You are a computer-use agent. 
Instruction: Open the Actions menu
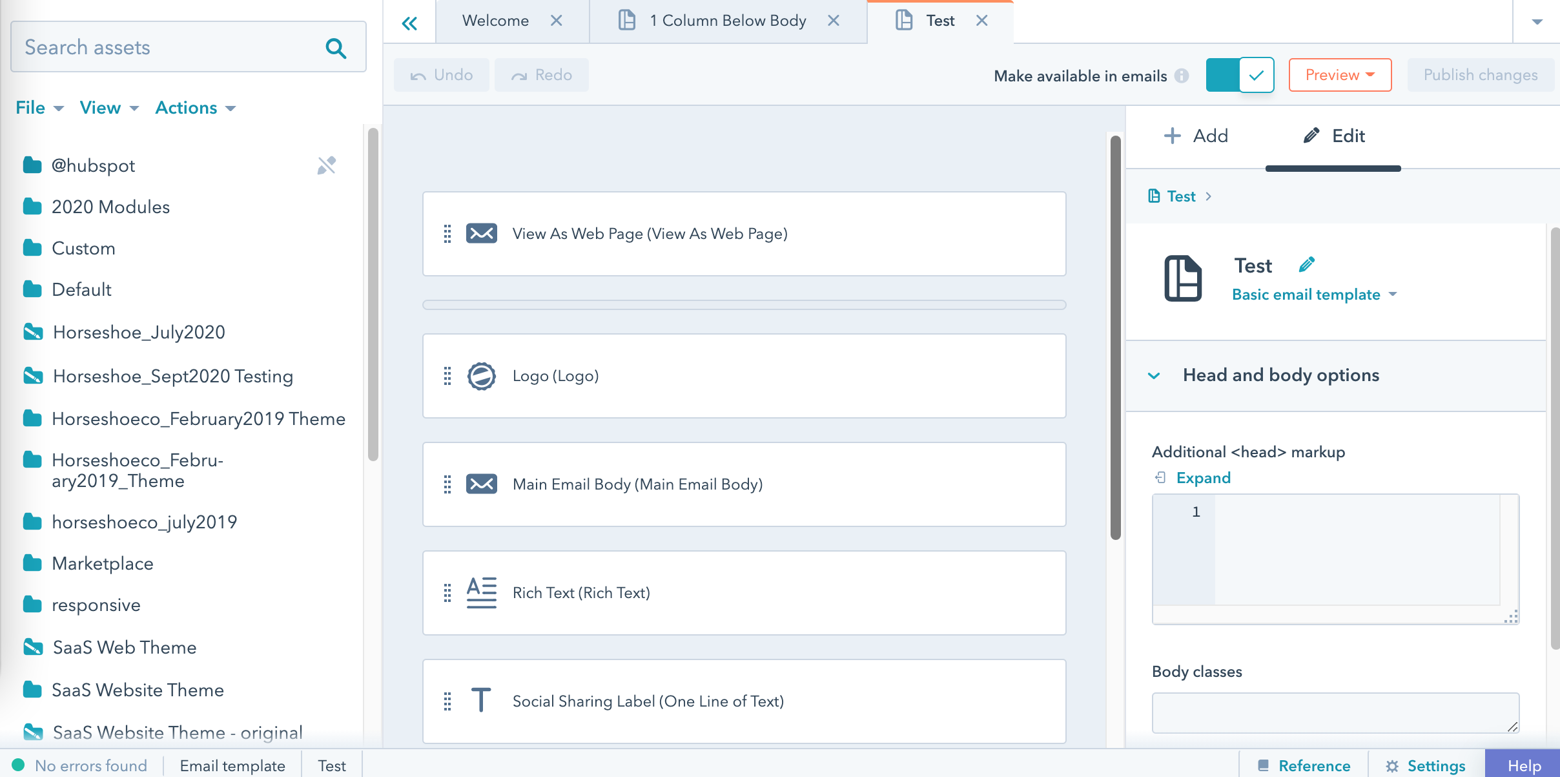coord(193,107)
